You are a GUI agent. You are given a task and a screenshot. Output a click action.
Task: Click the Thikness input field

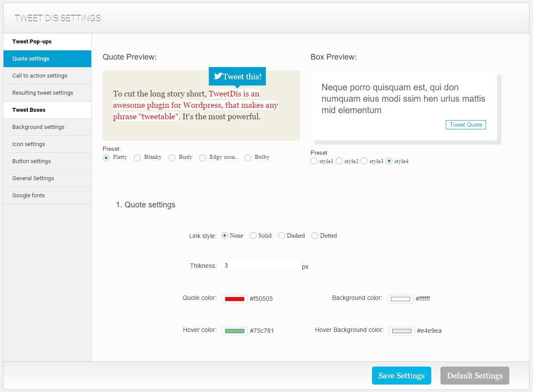click(260, 266)
